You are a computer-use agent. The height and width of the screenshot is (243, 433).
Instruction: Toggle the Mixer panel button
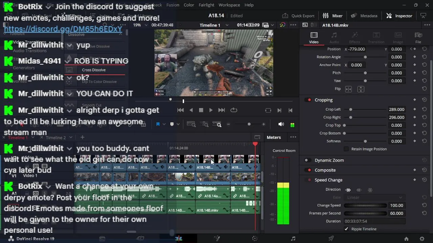(x=333, y=16)
